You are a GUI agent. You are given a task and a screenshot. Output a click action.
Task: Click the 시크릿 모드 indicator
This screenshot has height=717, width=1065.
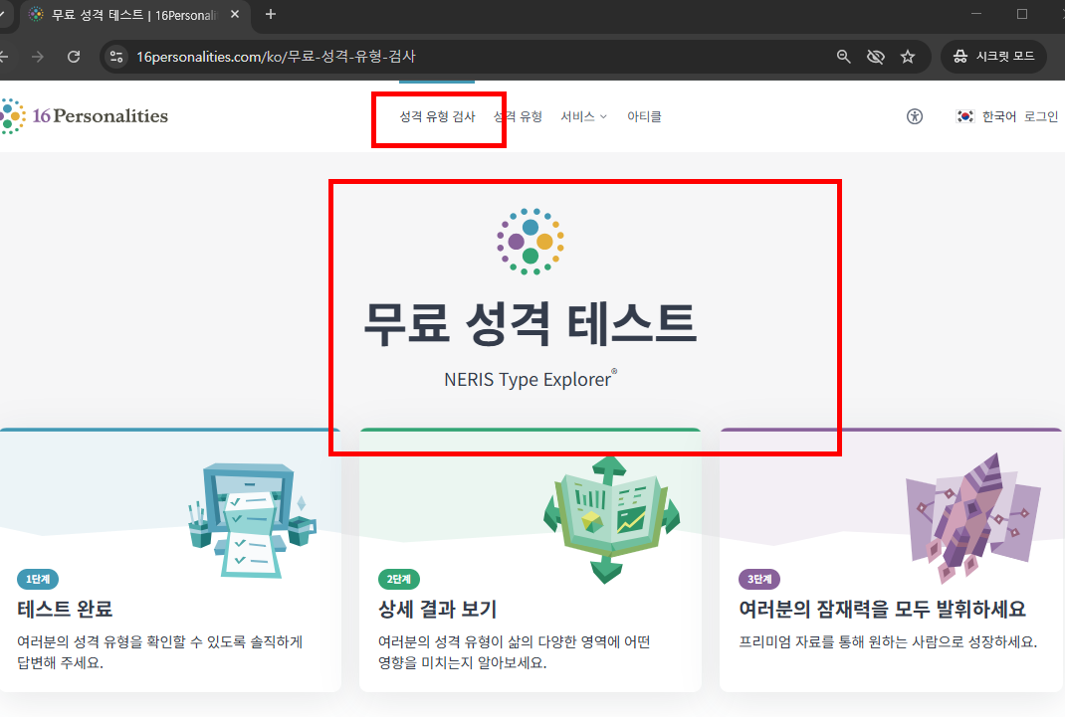[x=993, y=57]
